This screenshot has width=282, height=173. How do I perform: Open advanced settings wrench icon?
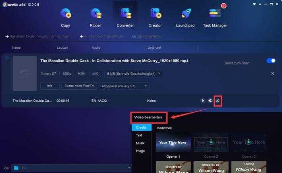(210, 101)
